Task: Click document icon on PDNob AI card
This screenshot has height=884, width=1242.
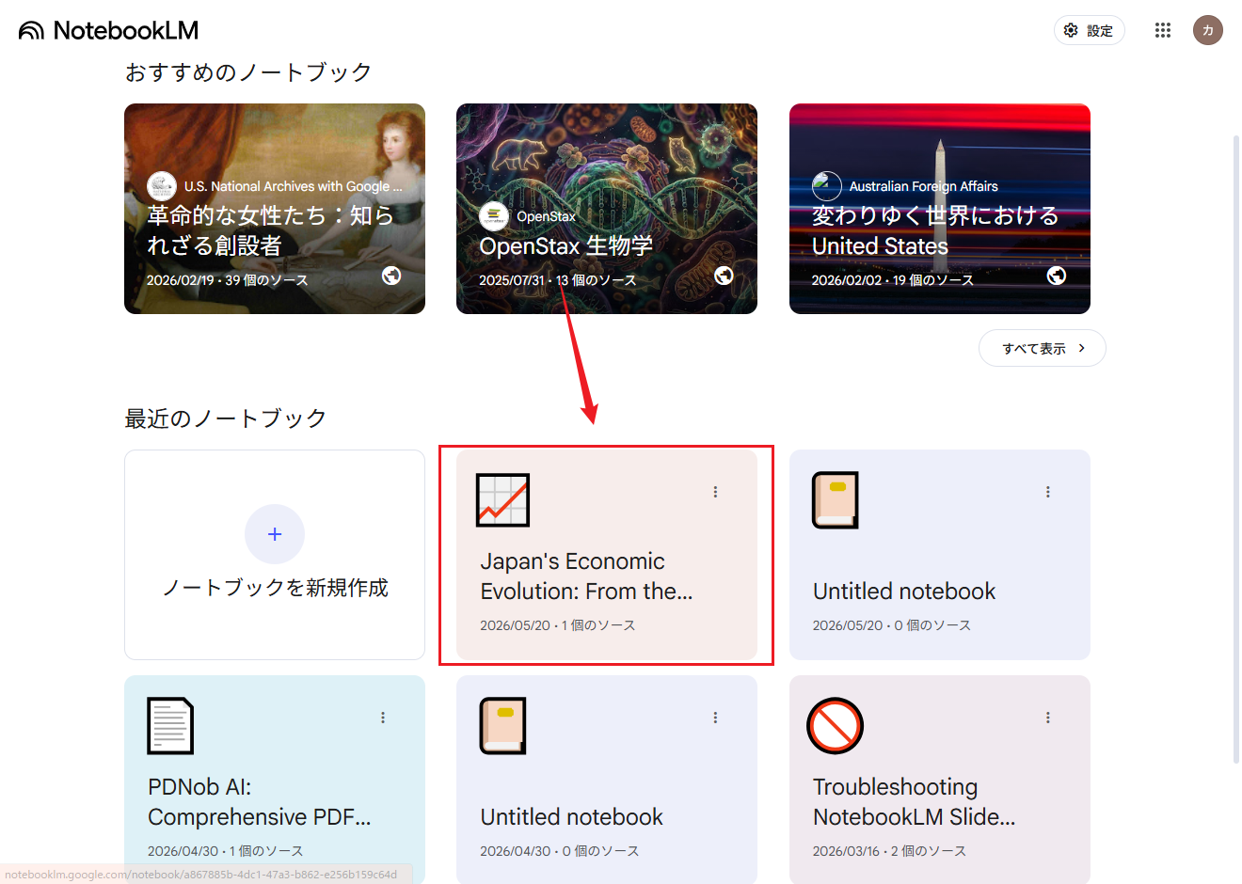Action: click(x=170, y=725)
